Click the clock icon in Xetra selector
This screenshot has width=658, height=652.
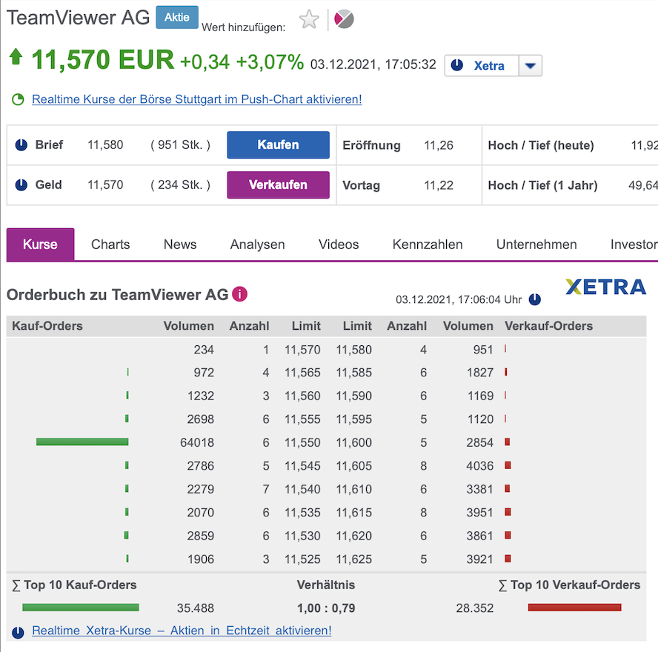coord(456,65)
